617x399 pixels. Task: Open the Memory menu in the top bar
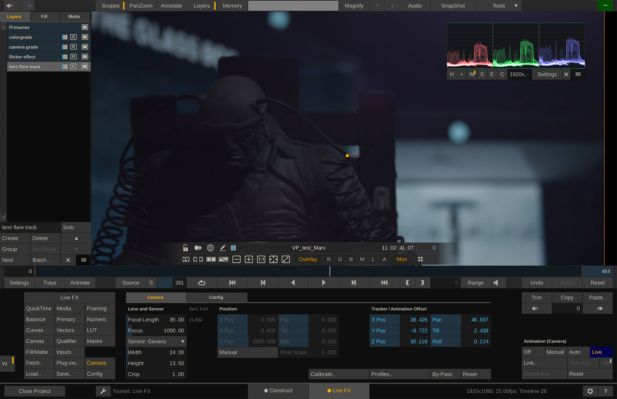[x=232, y=5]
